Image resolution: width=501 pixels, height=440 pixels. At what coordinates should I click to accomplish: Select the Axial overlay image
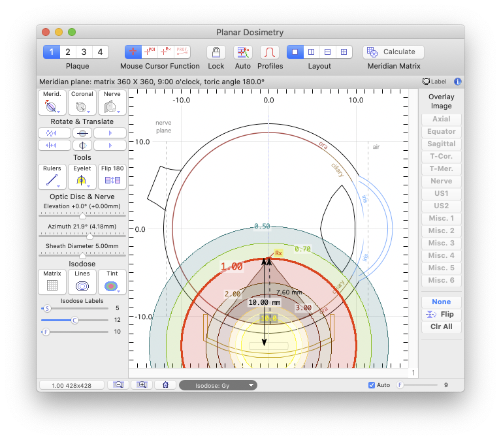click(442, 119)
